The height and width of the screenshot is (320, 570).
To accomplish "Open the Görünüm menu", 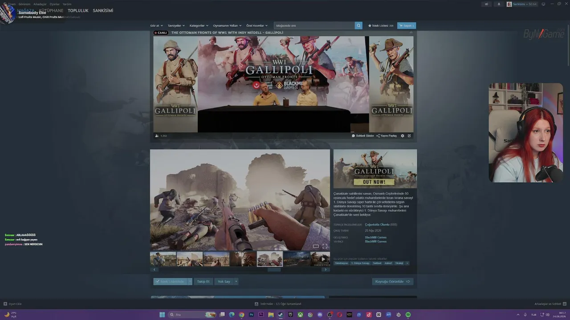I will [x=24, y=4].
